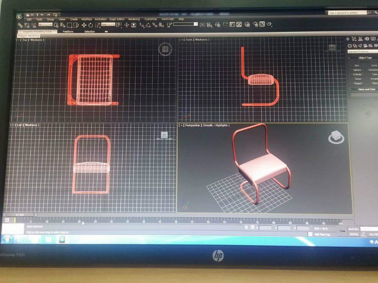Click the ViewCube in Top viewport
This screenshot has width=378, height=283.
click(165, 50)
